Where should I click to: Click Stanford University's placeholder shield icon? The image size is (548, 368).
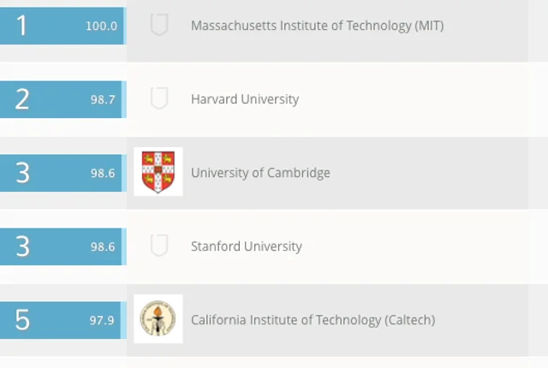(159, 245)
